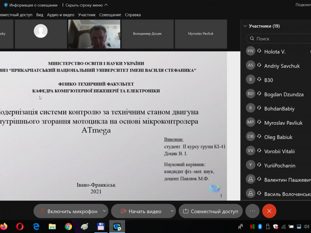
Task: Click the Совместный доступ share button
Action: coord(210,211)
